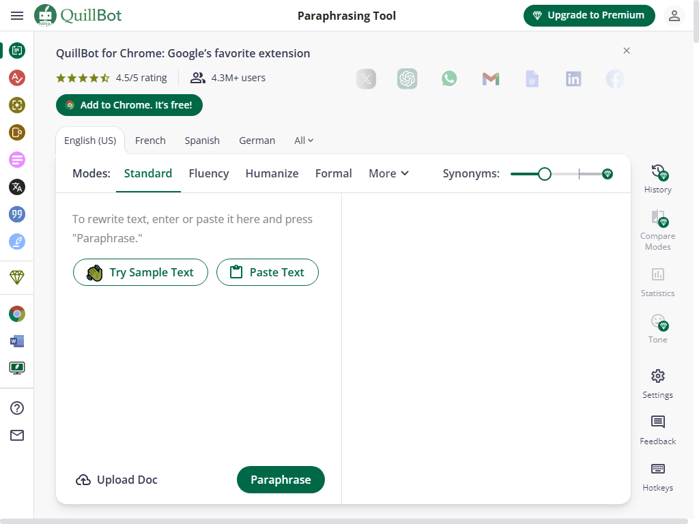
Task: Click the green Paraphrase button
Action: (x=281, y=480)
